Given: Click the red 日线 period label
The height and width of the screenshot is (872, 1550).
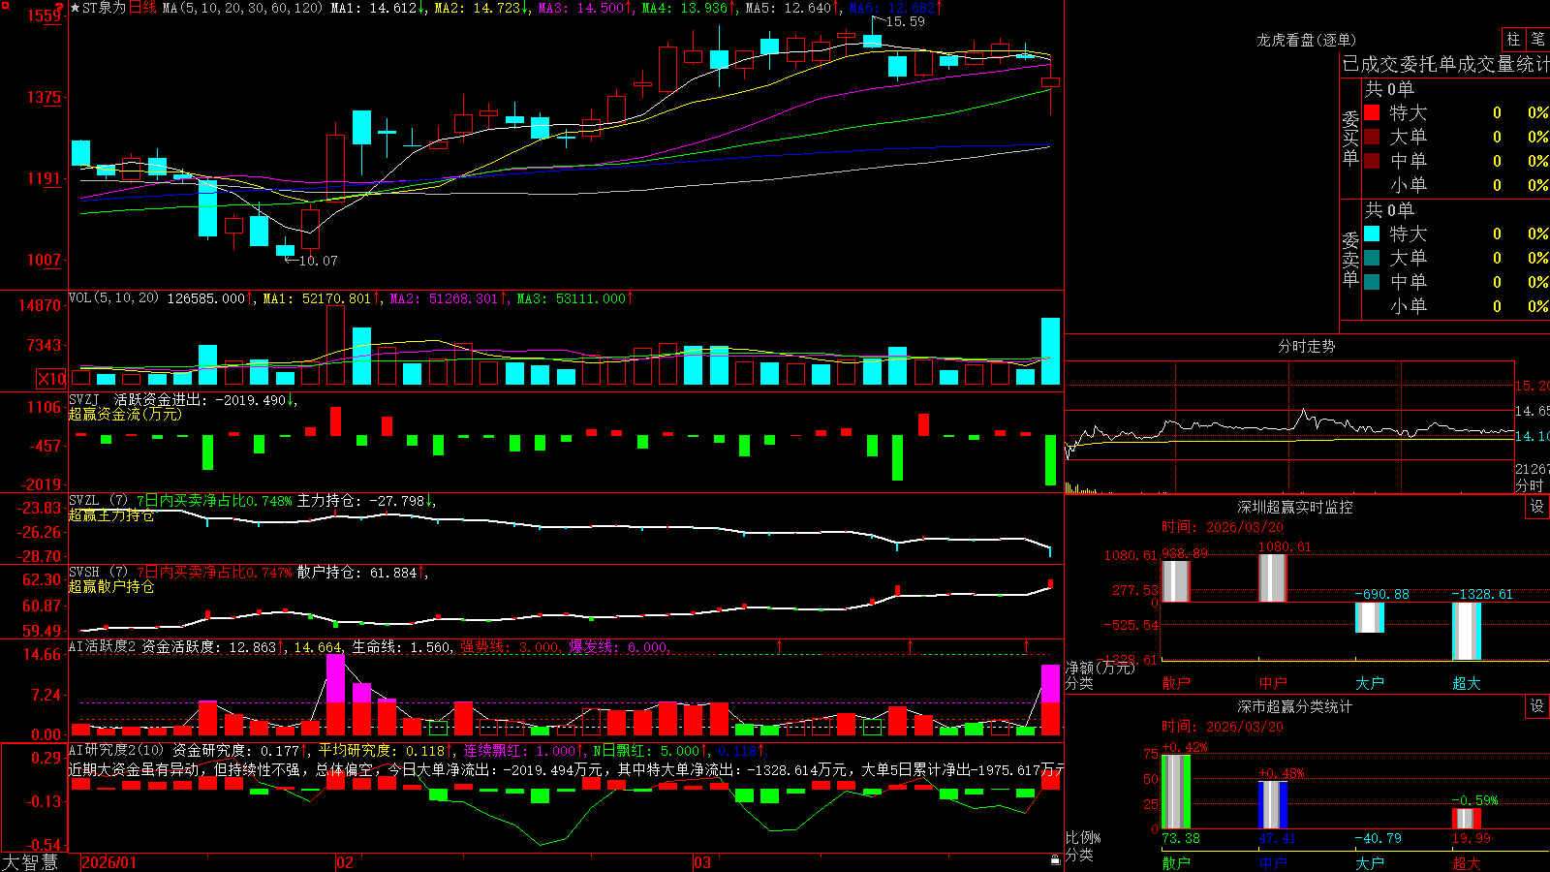Looking at the screenshot, I should (142, 8).
